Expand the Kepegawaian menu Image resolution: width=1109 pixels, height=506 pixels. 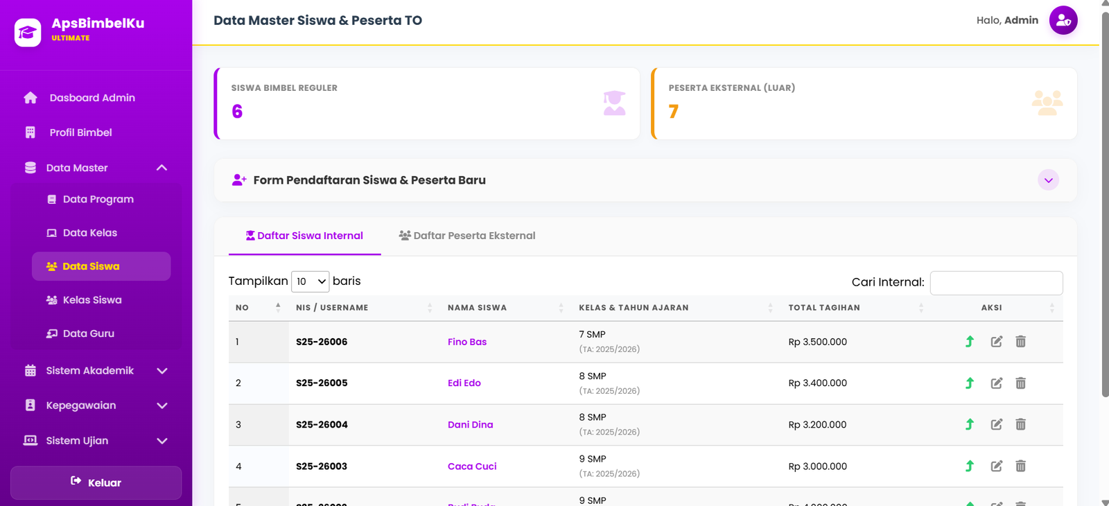[96, 405]
